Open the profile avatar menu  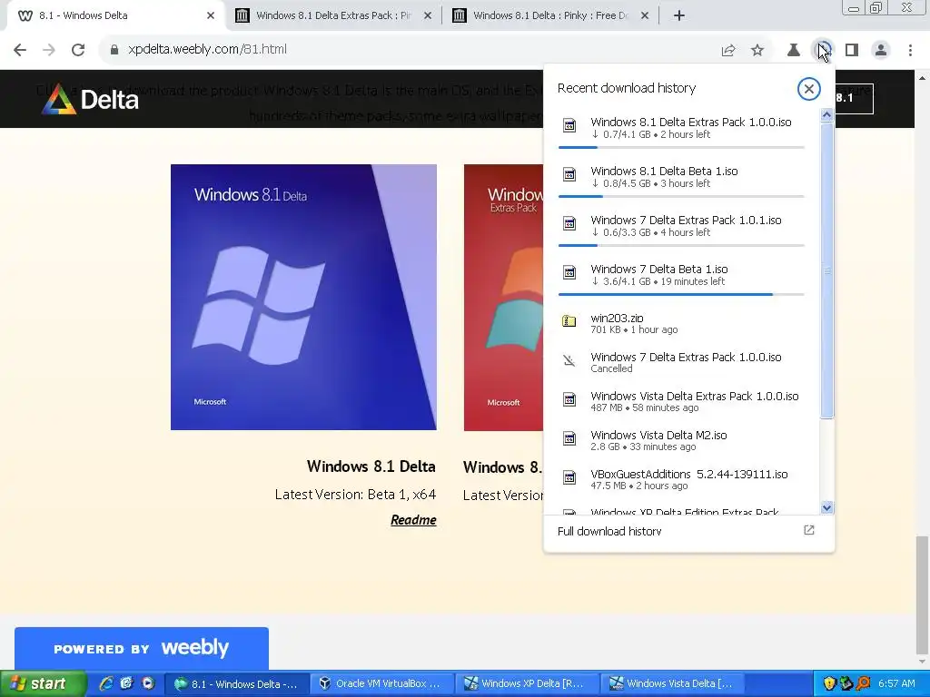(881, 51)
